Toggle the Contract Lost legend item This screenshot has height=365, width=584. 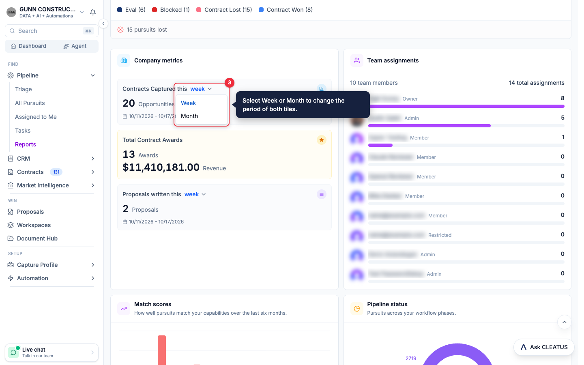(224, 10)
